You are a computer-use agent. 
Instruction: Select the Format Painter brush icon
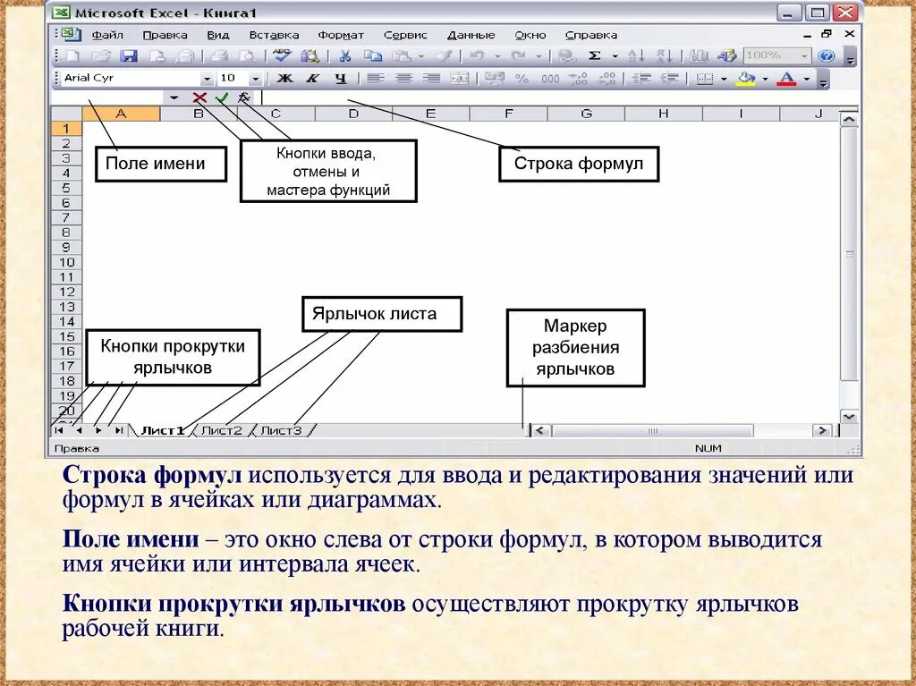[445, 56]
